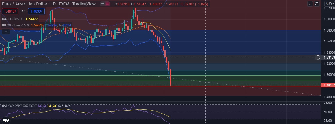Click the spread value 16.5
Screen dimensions: 335x124
(x=23, y=11)
